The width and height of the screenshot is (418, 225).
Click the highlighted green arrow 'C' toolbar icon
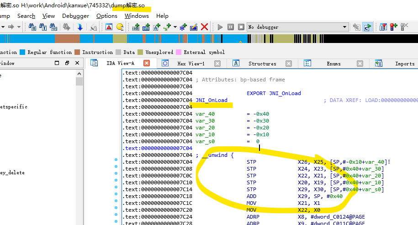click(367, 27)
